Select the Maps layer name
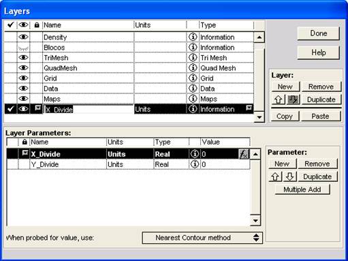The width and height of the screenshot is (348, 261). coord(52,99)
